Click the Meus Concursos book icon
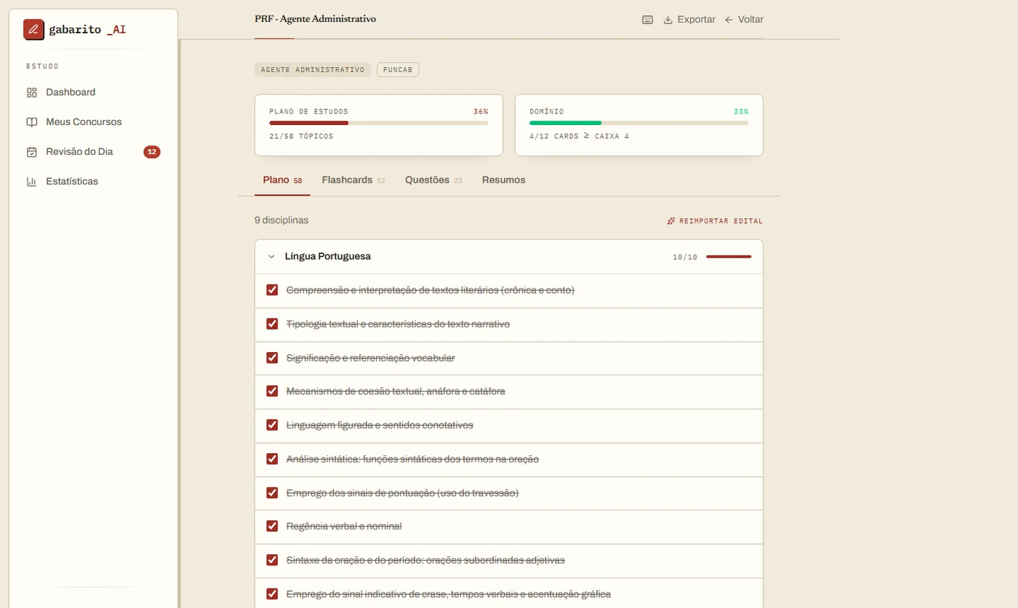The height and width of the screenshot is (608, 1018). click(x=31, y=122)
